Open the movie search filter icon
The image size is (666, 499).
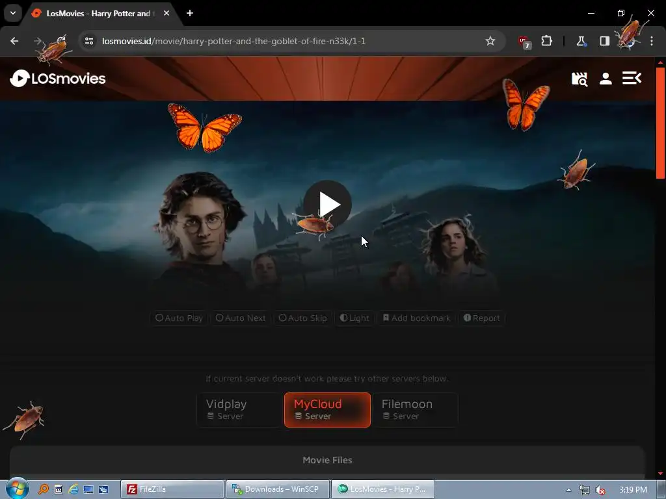coord(579,79)
